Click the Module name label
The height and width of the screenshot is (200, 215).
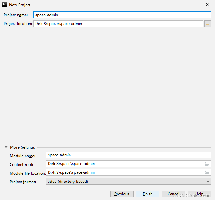22,156
